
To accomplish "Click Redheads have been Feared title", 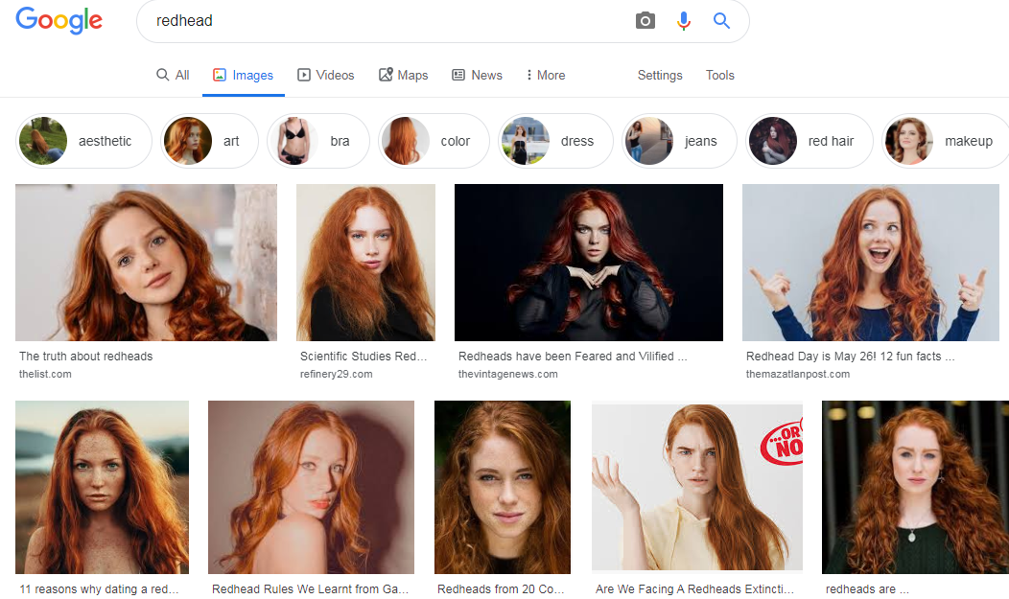I will (573, 357).
